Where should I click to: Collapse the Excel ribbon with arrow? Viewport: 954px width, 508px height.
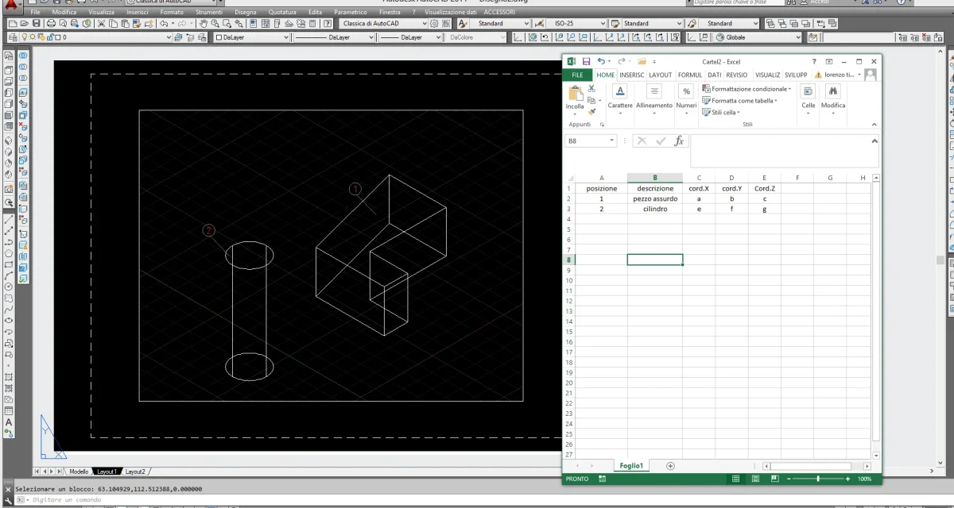point(875,125)
